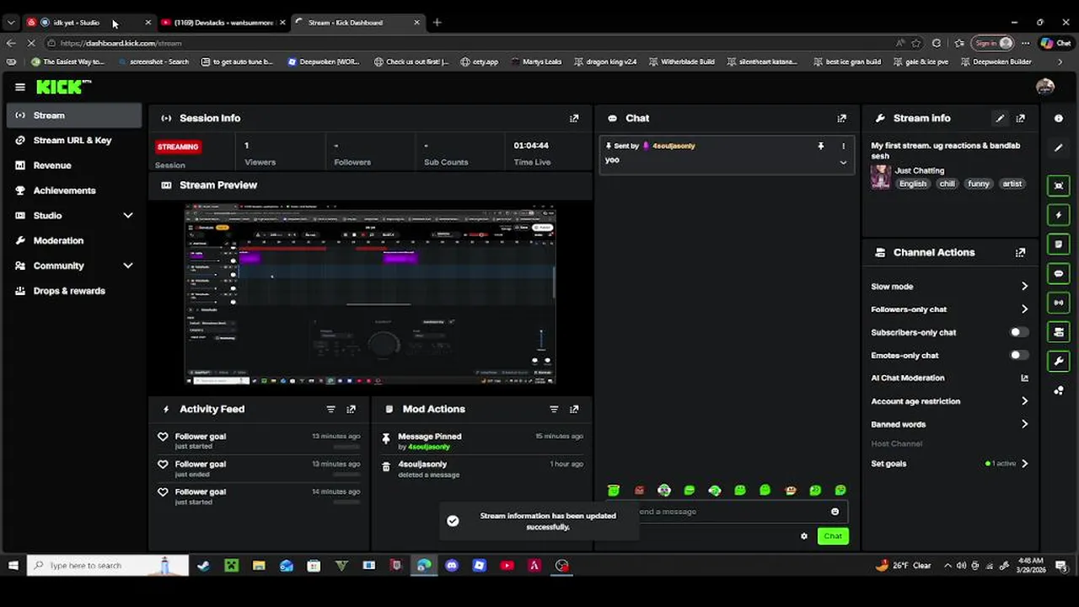Open AI Chat Moderation external link
The image size is (1079, 607).
1025,379
